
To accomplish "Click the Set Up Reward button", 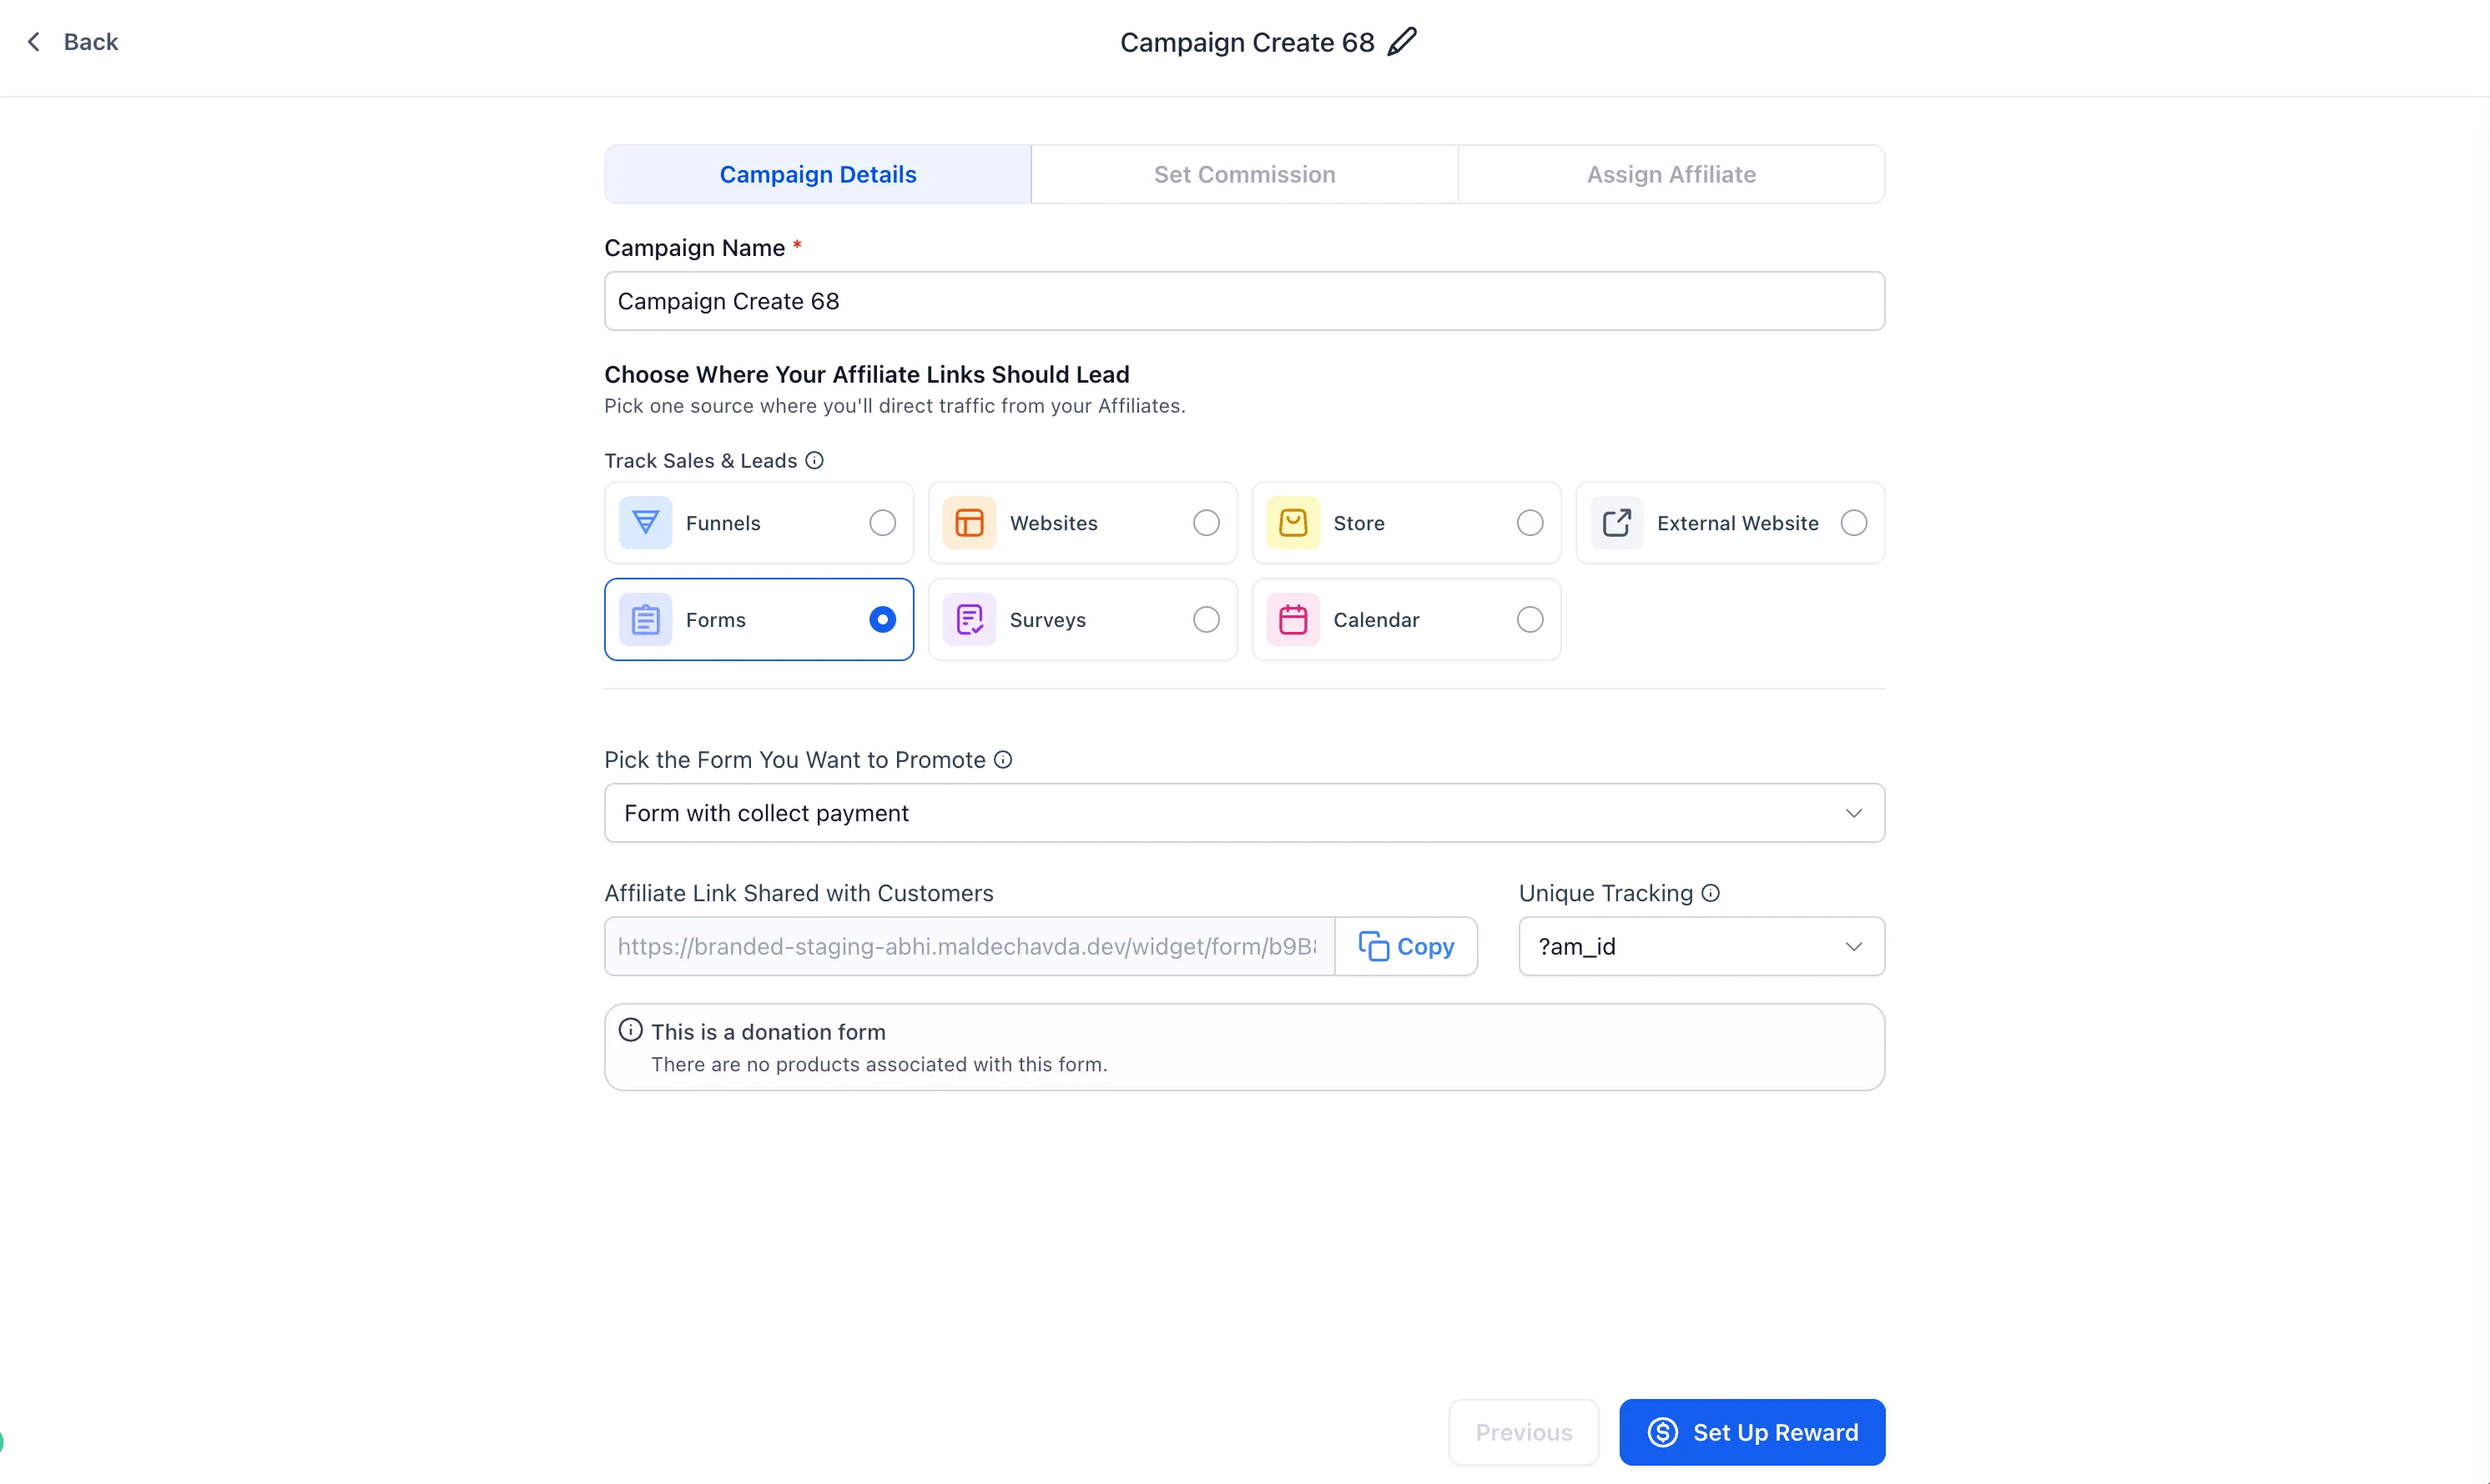I will pyautogui.click(x=1752, y=1432).
